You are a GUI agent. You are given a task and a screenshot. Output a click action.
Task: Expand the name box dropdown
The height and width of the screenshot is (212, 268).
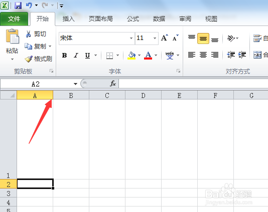tap(75, 84)
